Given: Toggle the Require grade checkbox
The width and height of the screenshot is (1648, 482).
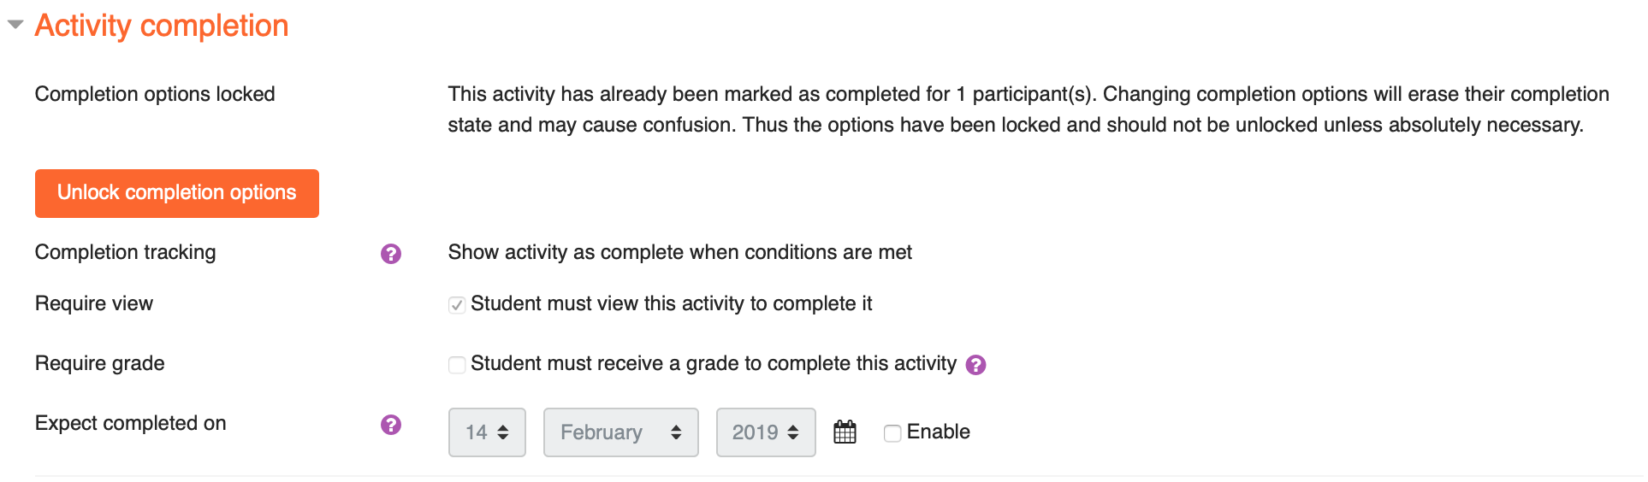Looking at the screenshot, I should click(x=457, y=365).
